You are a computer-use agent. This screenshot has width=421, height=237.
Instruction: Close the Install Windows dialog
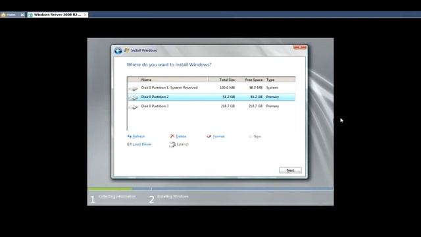[x=300, y=47]
